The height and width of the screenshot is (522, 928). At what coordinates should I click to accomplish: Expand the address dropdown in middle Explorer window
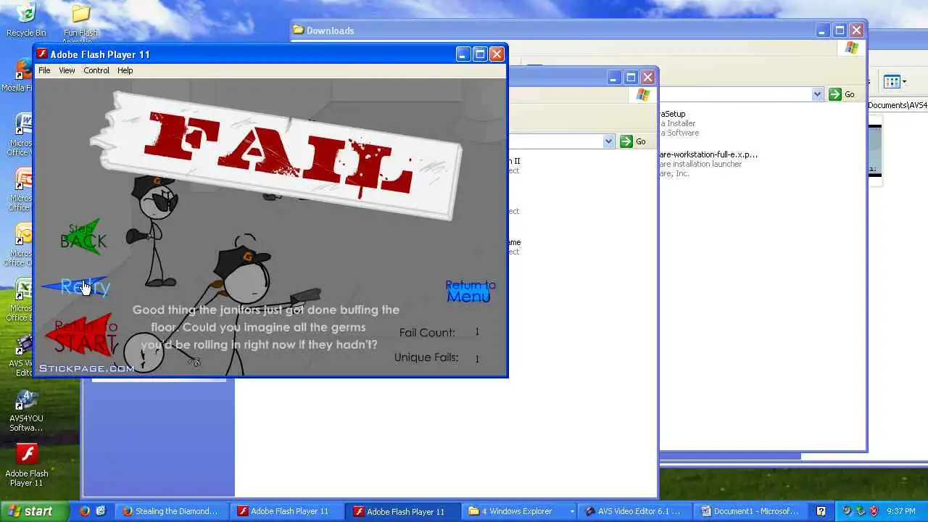tap(608, 141)
